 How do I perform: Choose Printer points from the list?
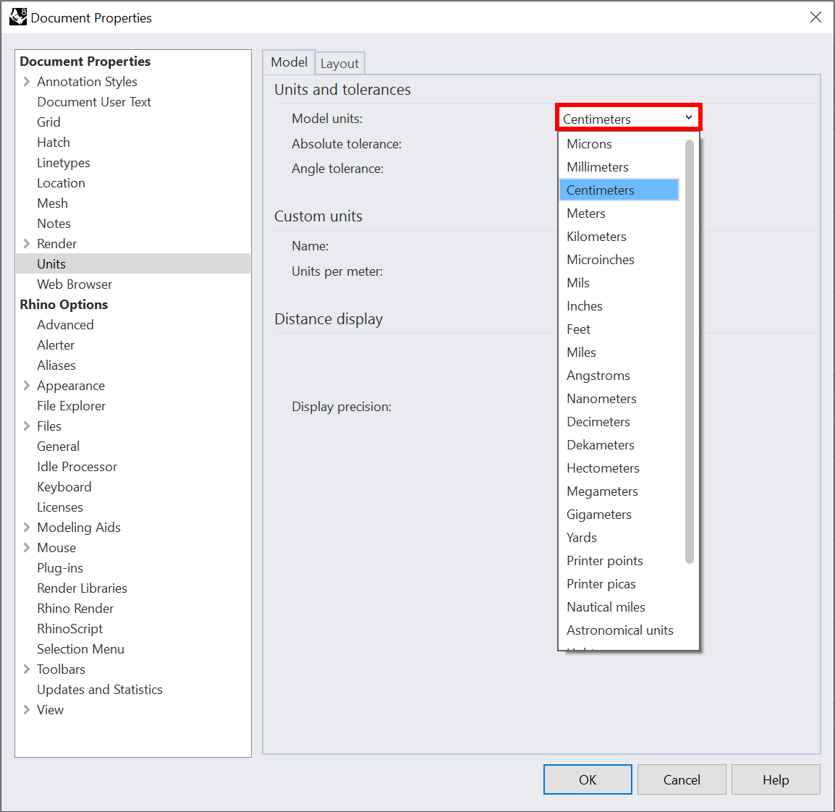point(604,561)
